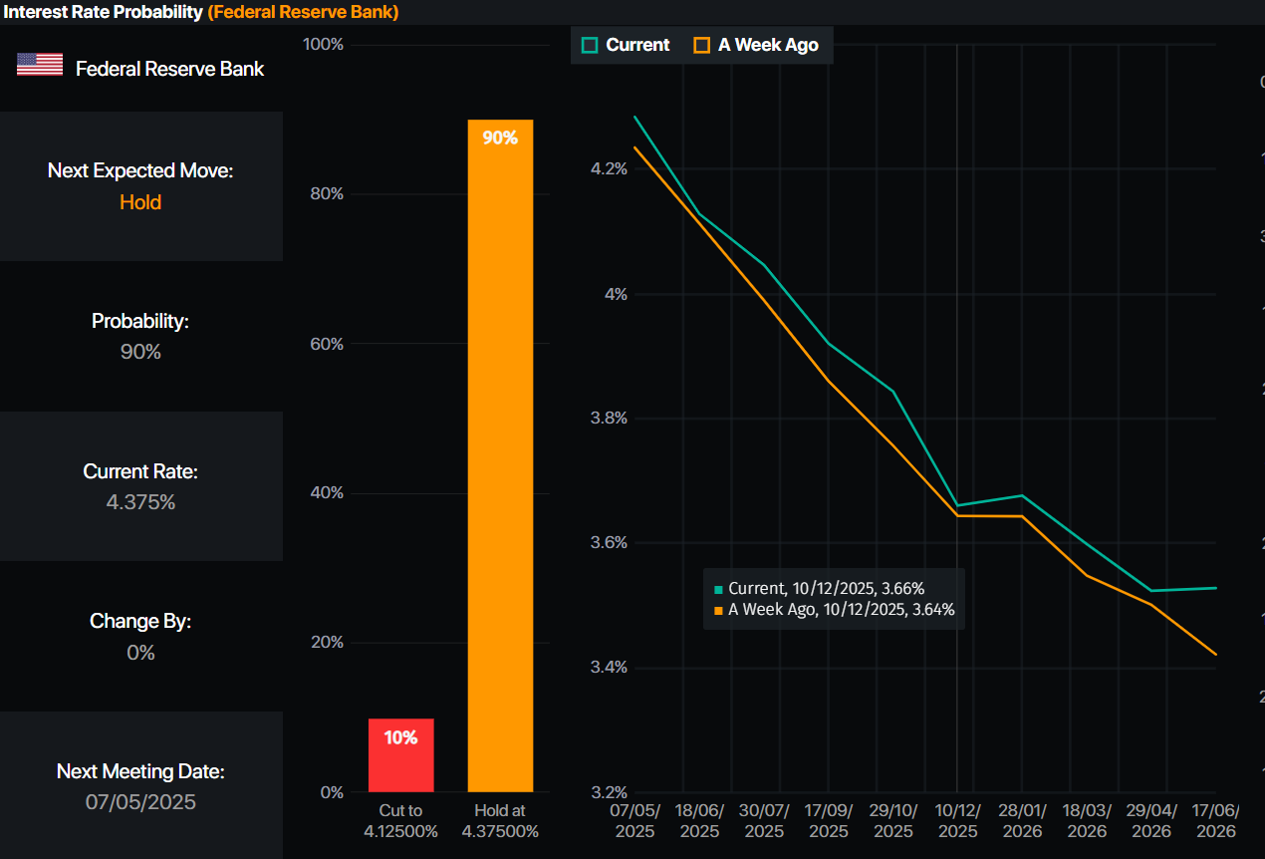Click the 17/06/2026 x-axis date label
This screenshot has height=859, width=1265.
click(1216, 821)
